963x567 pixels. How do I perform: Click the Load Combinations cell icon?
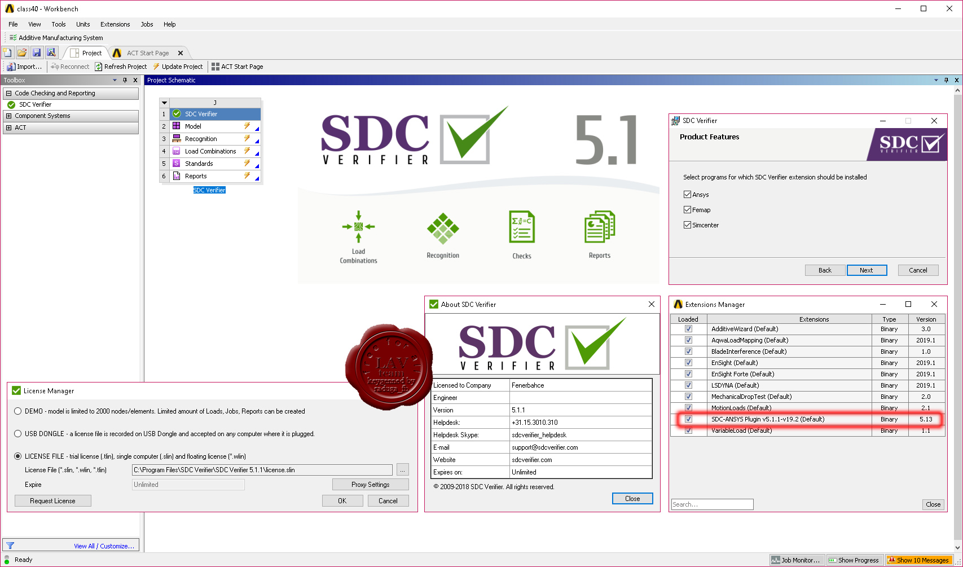[x=176, y=151]
